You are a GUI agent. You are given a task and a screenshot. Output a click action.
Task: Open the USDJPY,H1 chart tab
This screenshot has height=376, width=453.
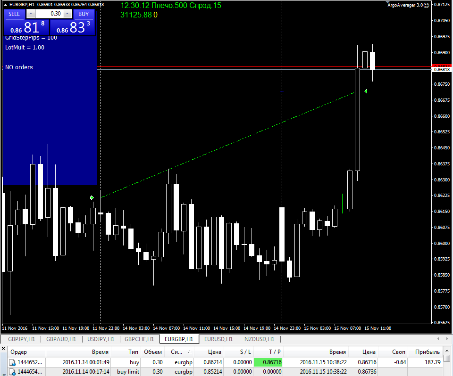(101, 339)
